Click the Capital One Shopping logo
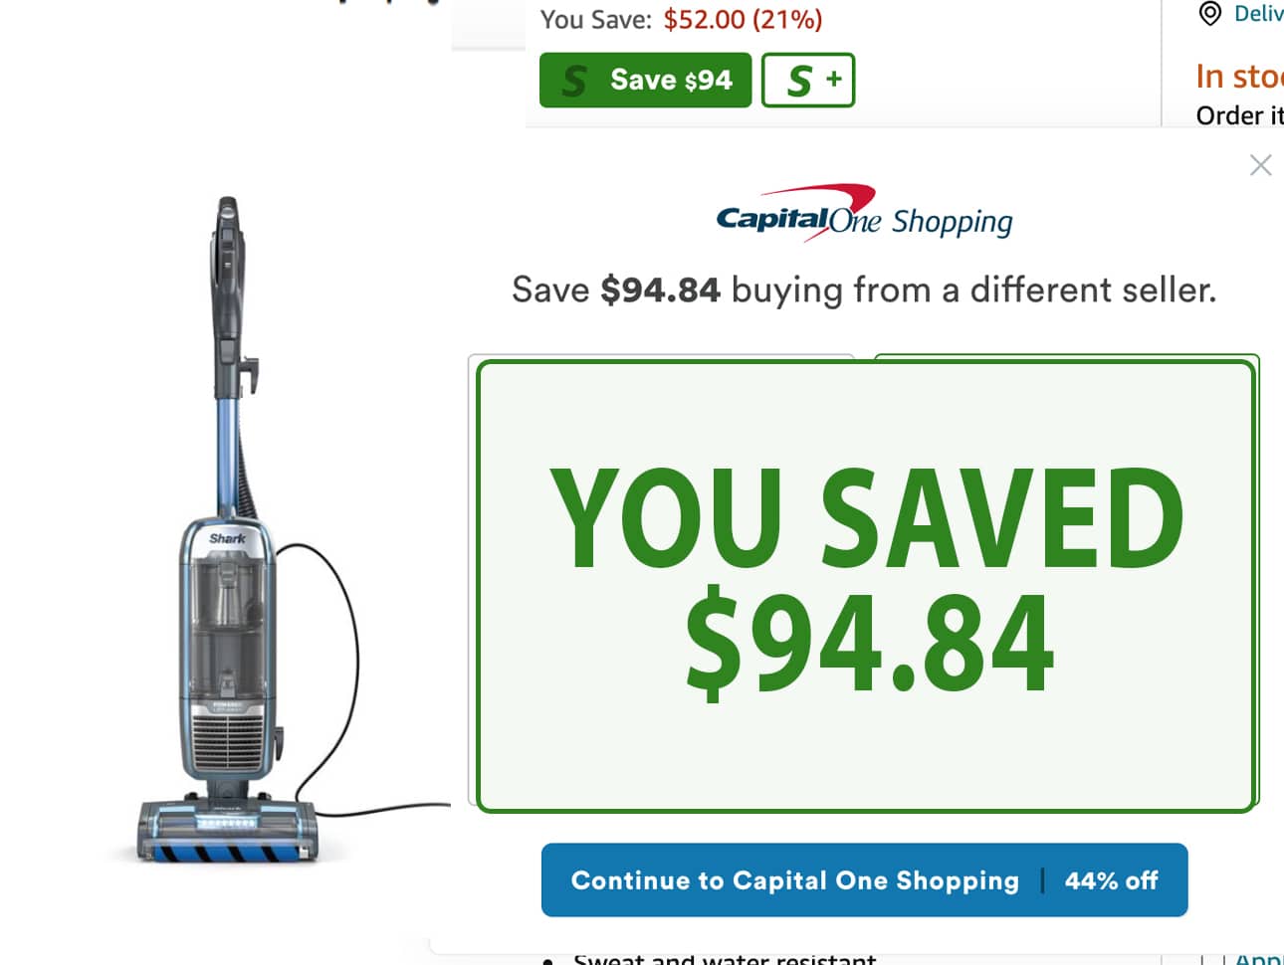The height and width of the screenshot is (965, 1284). 864,213
